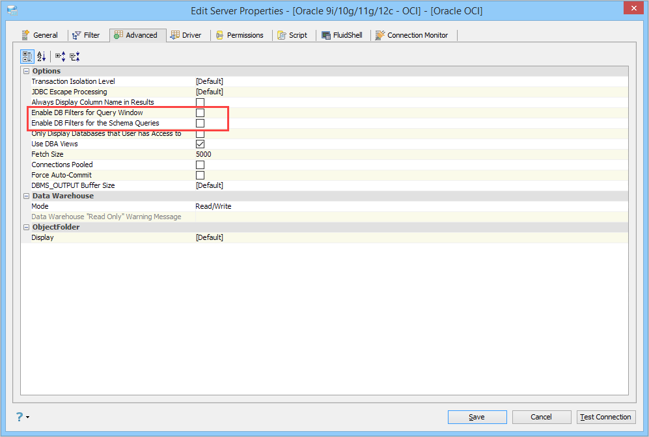The image size is (649, 437).
Task: Select the Categorized view toolbar icon
Action: [27, 56]
